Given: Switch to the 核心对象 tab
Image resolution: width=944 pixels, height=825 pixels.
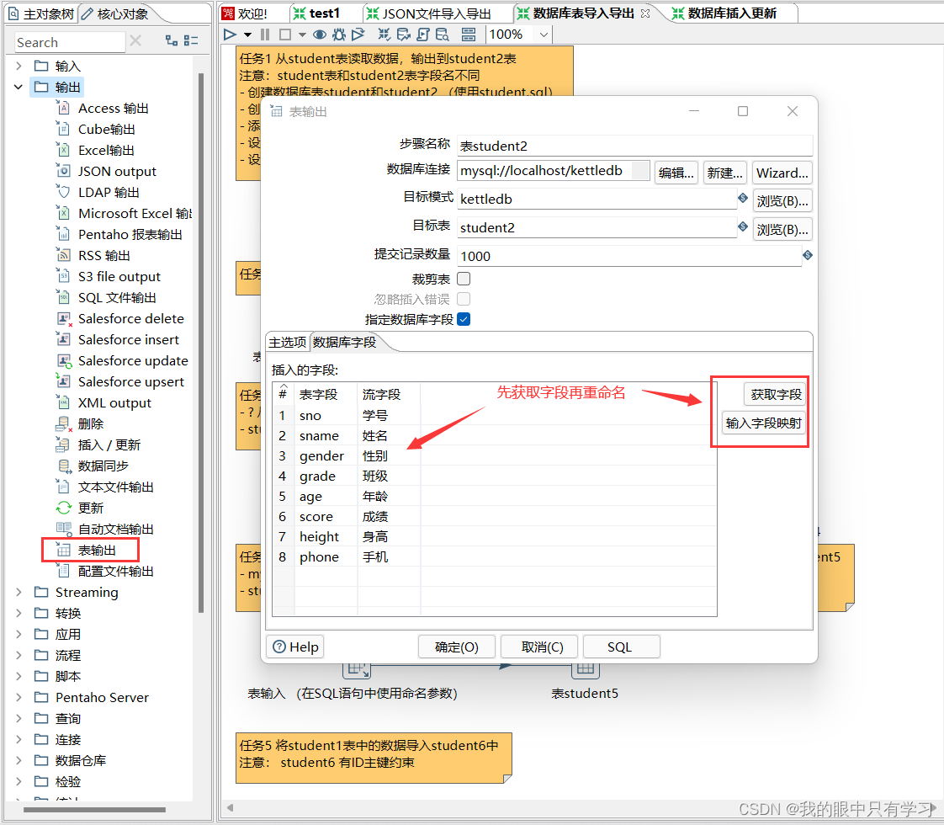Looking at the screenshot, I should (115, 13).
